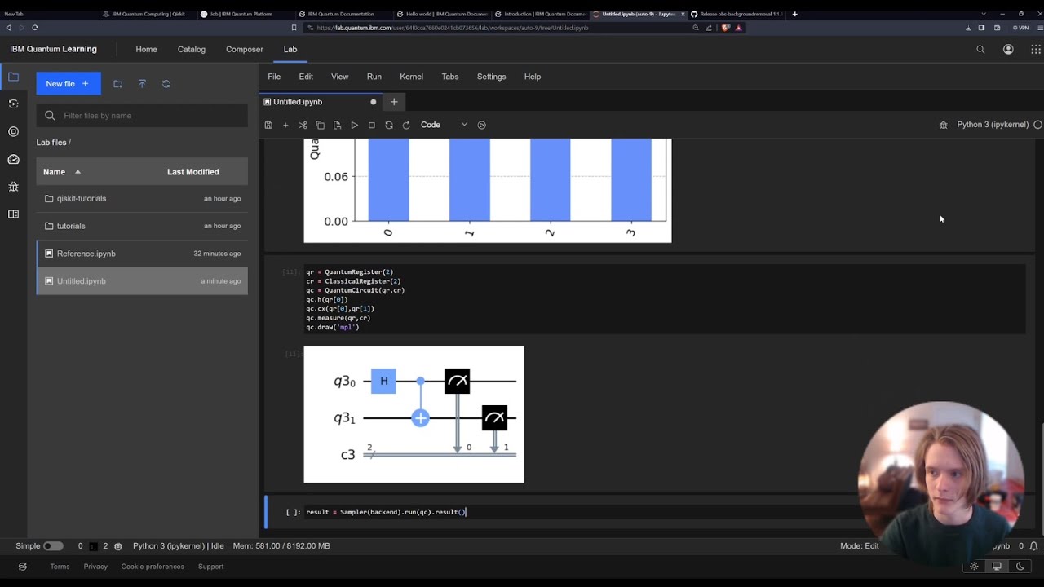The image size is (1044, 587).
Task: Click the circled play icon in notebook toolbar
Action: pos(482,125)
